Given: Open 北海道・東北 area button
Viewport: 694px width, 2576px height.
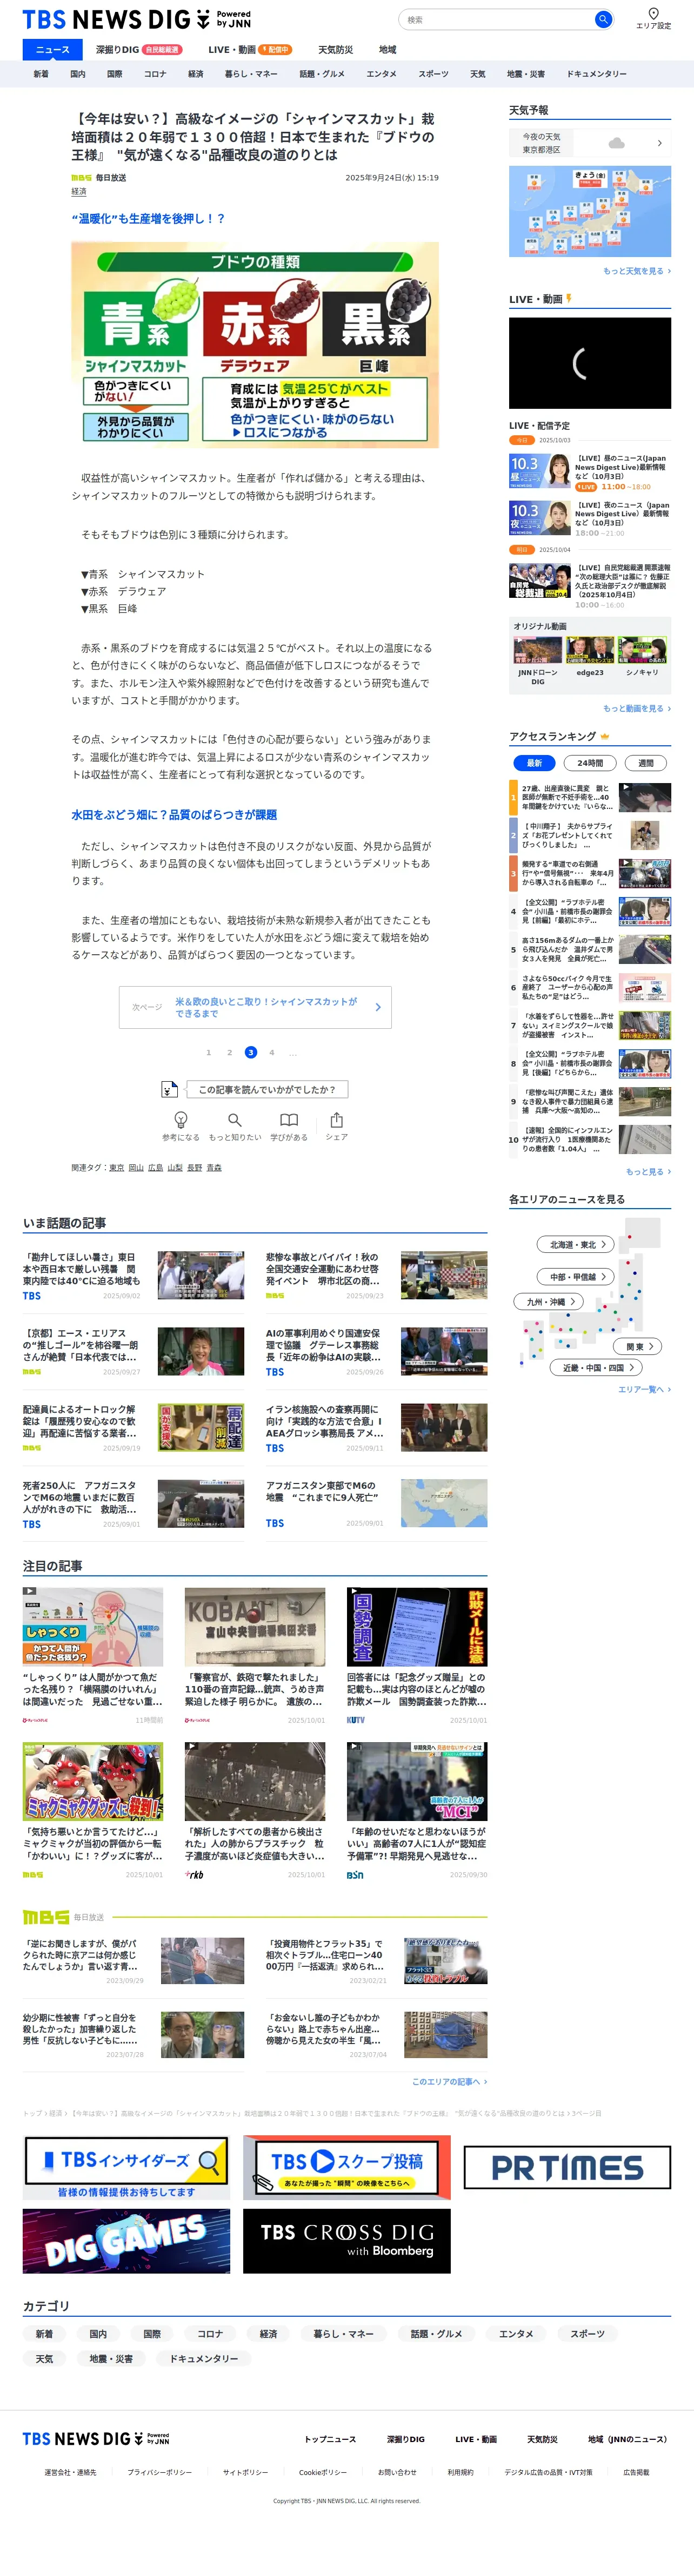Looking at the screenshot, I should pyautogui.click(x=577, y=1245).
